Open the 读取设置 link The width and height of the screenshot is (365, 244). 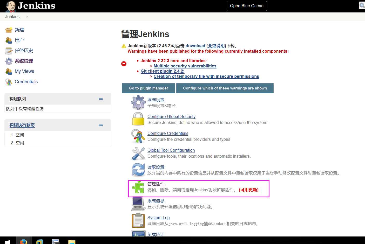pos(156,167)
